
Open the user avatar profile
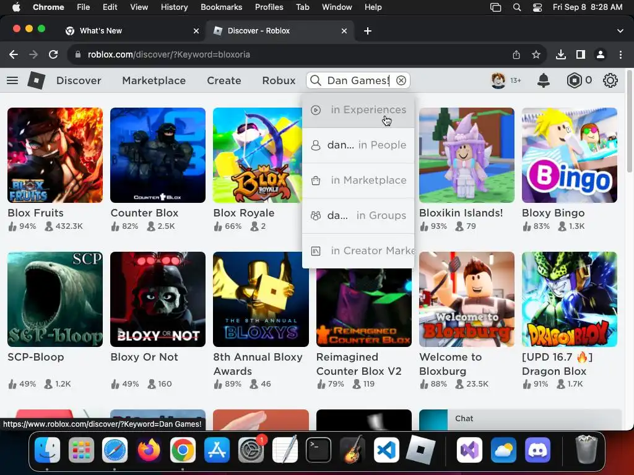click(498, 80)
